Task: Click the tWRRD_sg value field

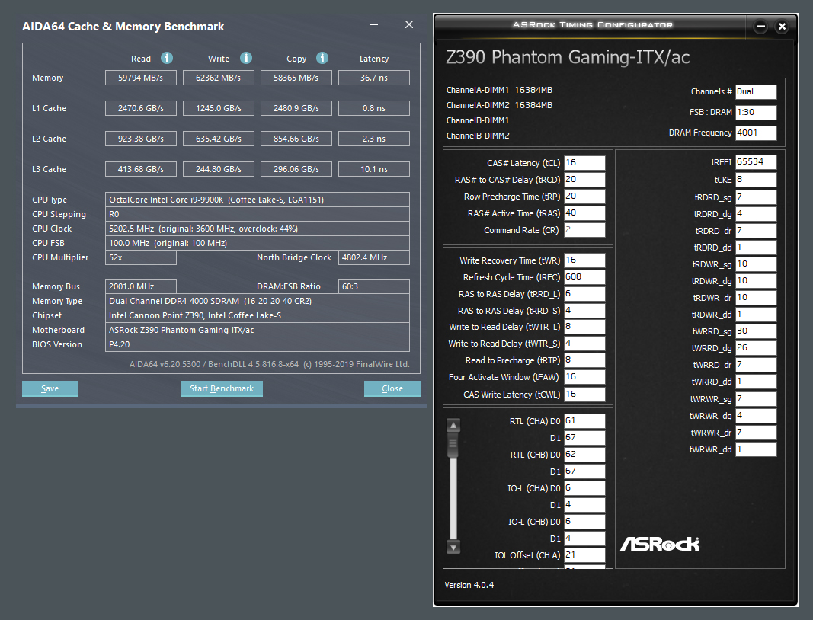Action: point(756,331)
